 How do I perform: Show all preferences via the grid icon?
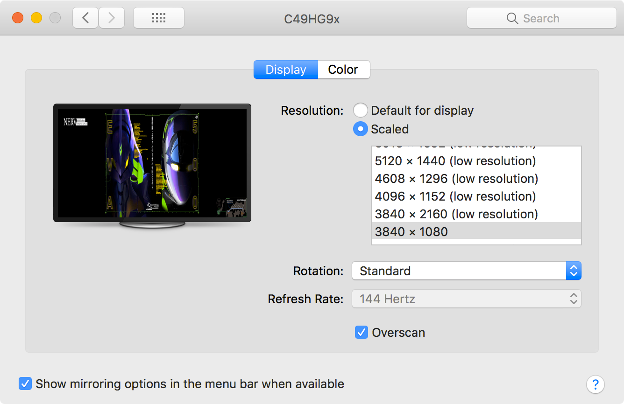159,18
